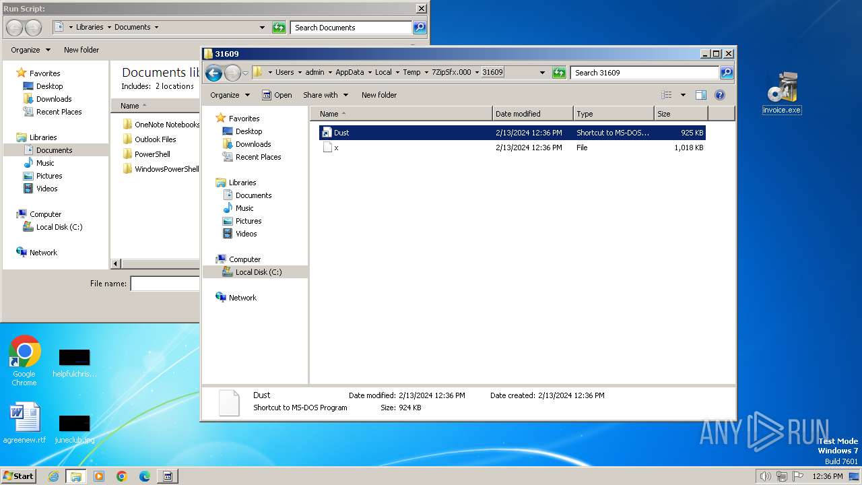Click the horizontal scrollbar left arrow in the Run Script dialog

(x=116, y=264)
